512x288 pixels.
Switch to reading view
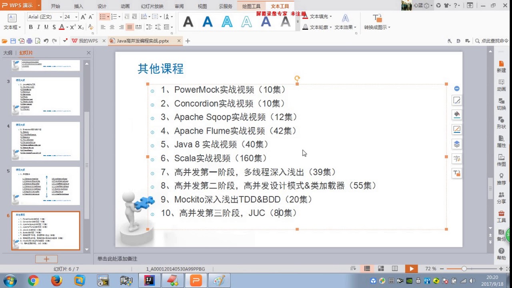tap(395, 269)
